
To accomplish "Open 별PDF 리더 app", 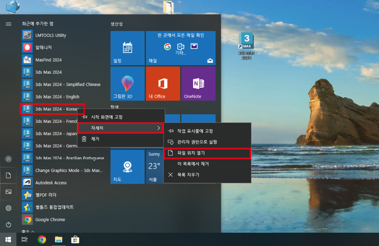I will coord(63,195).
